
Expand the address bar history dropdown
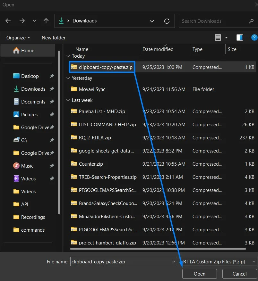152,21
